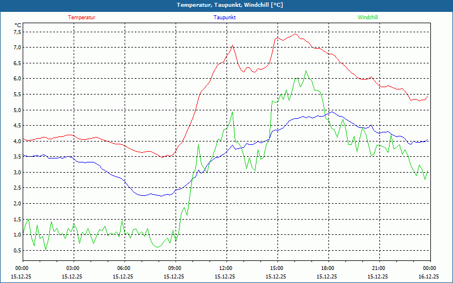Click the chart title 'Temperatur, Taupunkt, Windchill [°C]'

(230, 5)
